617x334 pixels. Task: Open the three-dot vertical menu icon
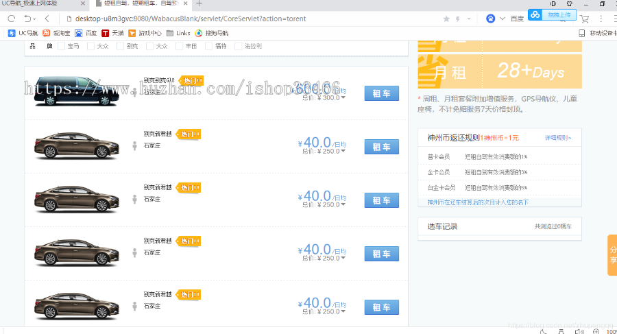click(x=601, y=19)
